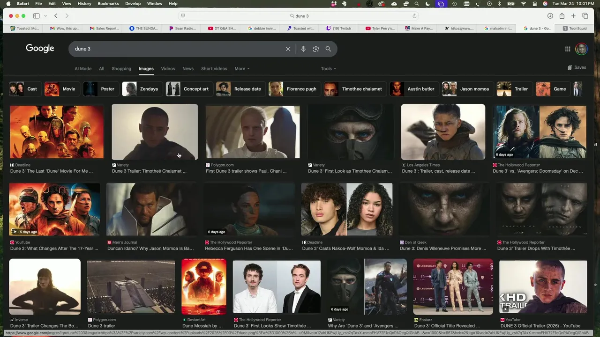Open the Develop menu in menu bar
This screenshot has width=600, height=337.
point(133,4)
